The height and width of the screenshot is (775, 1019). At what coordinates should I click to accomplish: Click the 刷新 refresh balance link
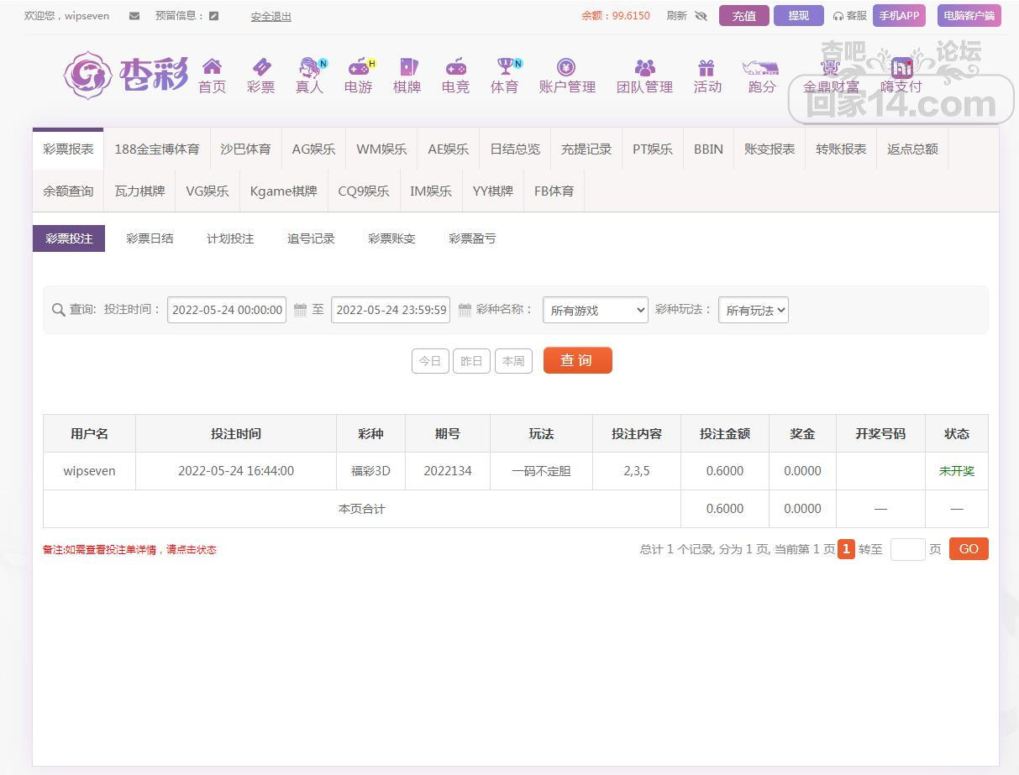click(677, 16)
